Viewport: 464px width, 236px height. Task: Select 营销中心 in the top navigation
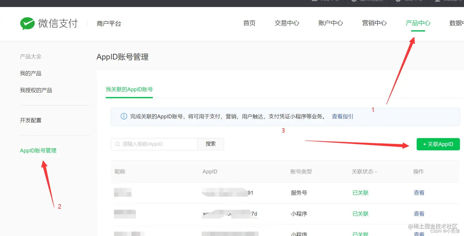point(374,23)
